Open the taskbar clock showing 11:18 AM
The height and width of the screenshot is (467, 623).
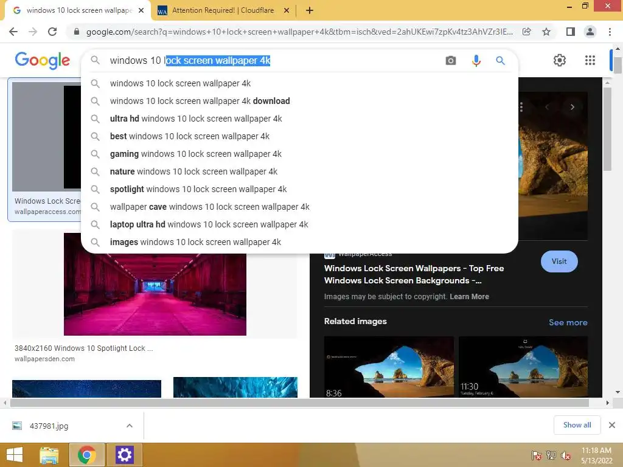pos(596,455)
